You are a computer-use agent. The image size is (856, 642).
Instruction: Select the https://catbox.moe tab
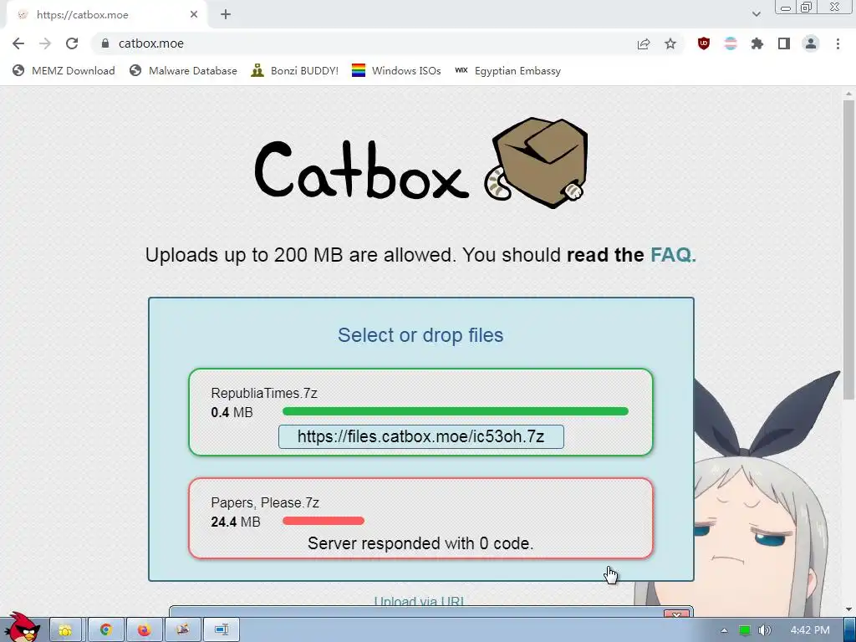[107, 15]
